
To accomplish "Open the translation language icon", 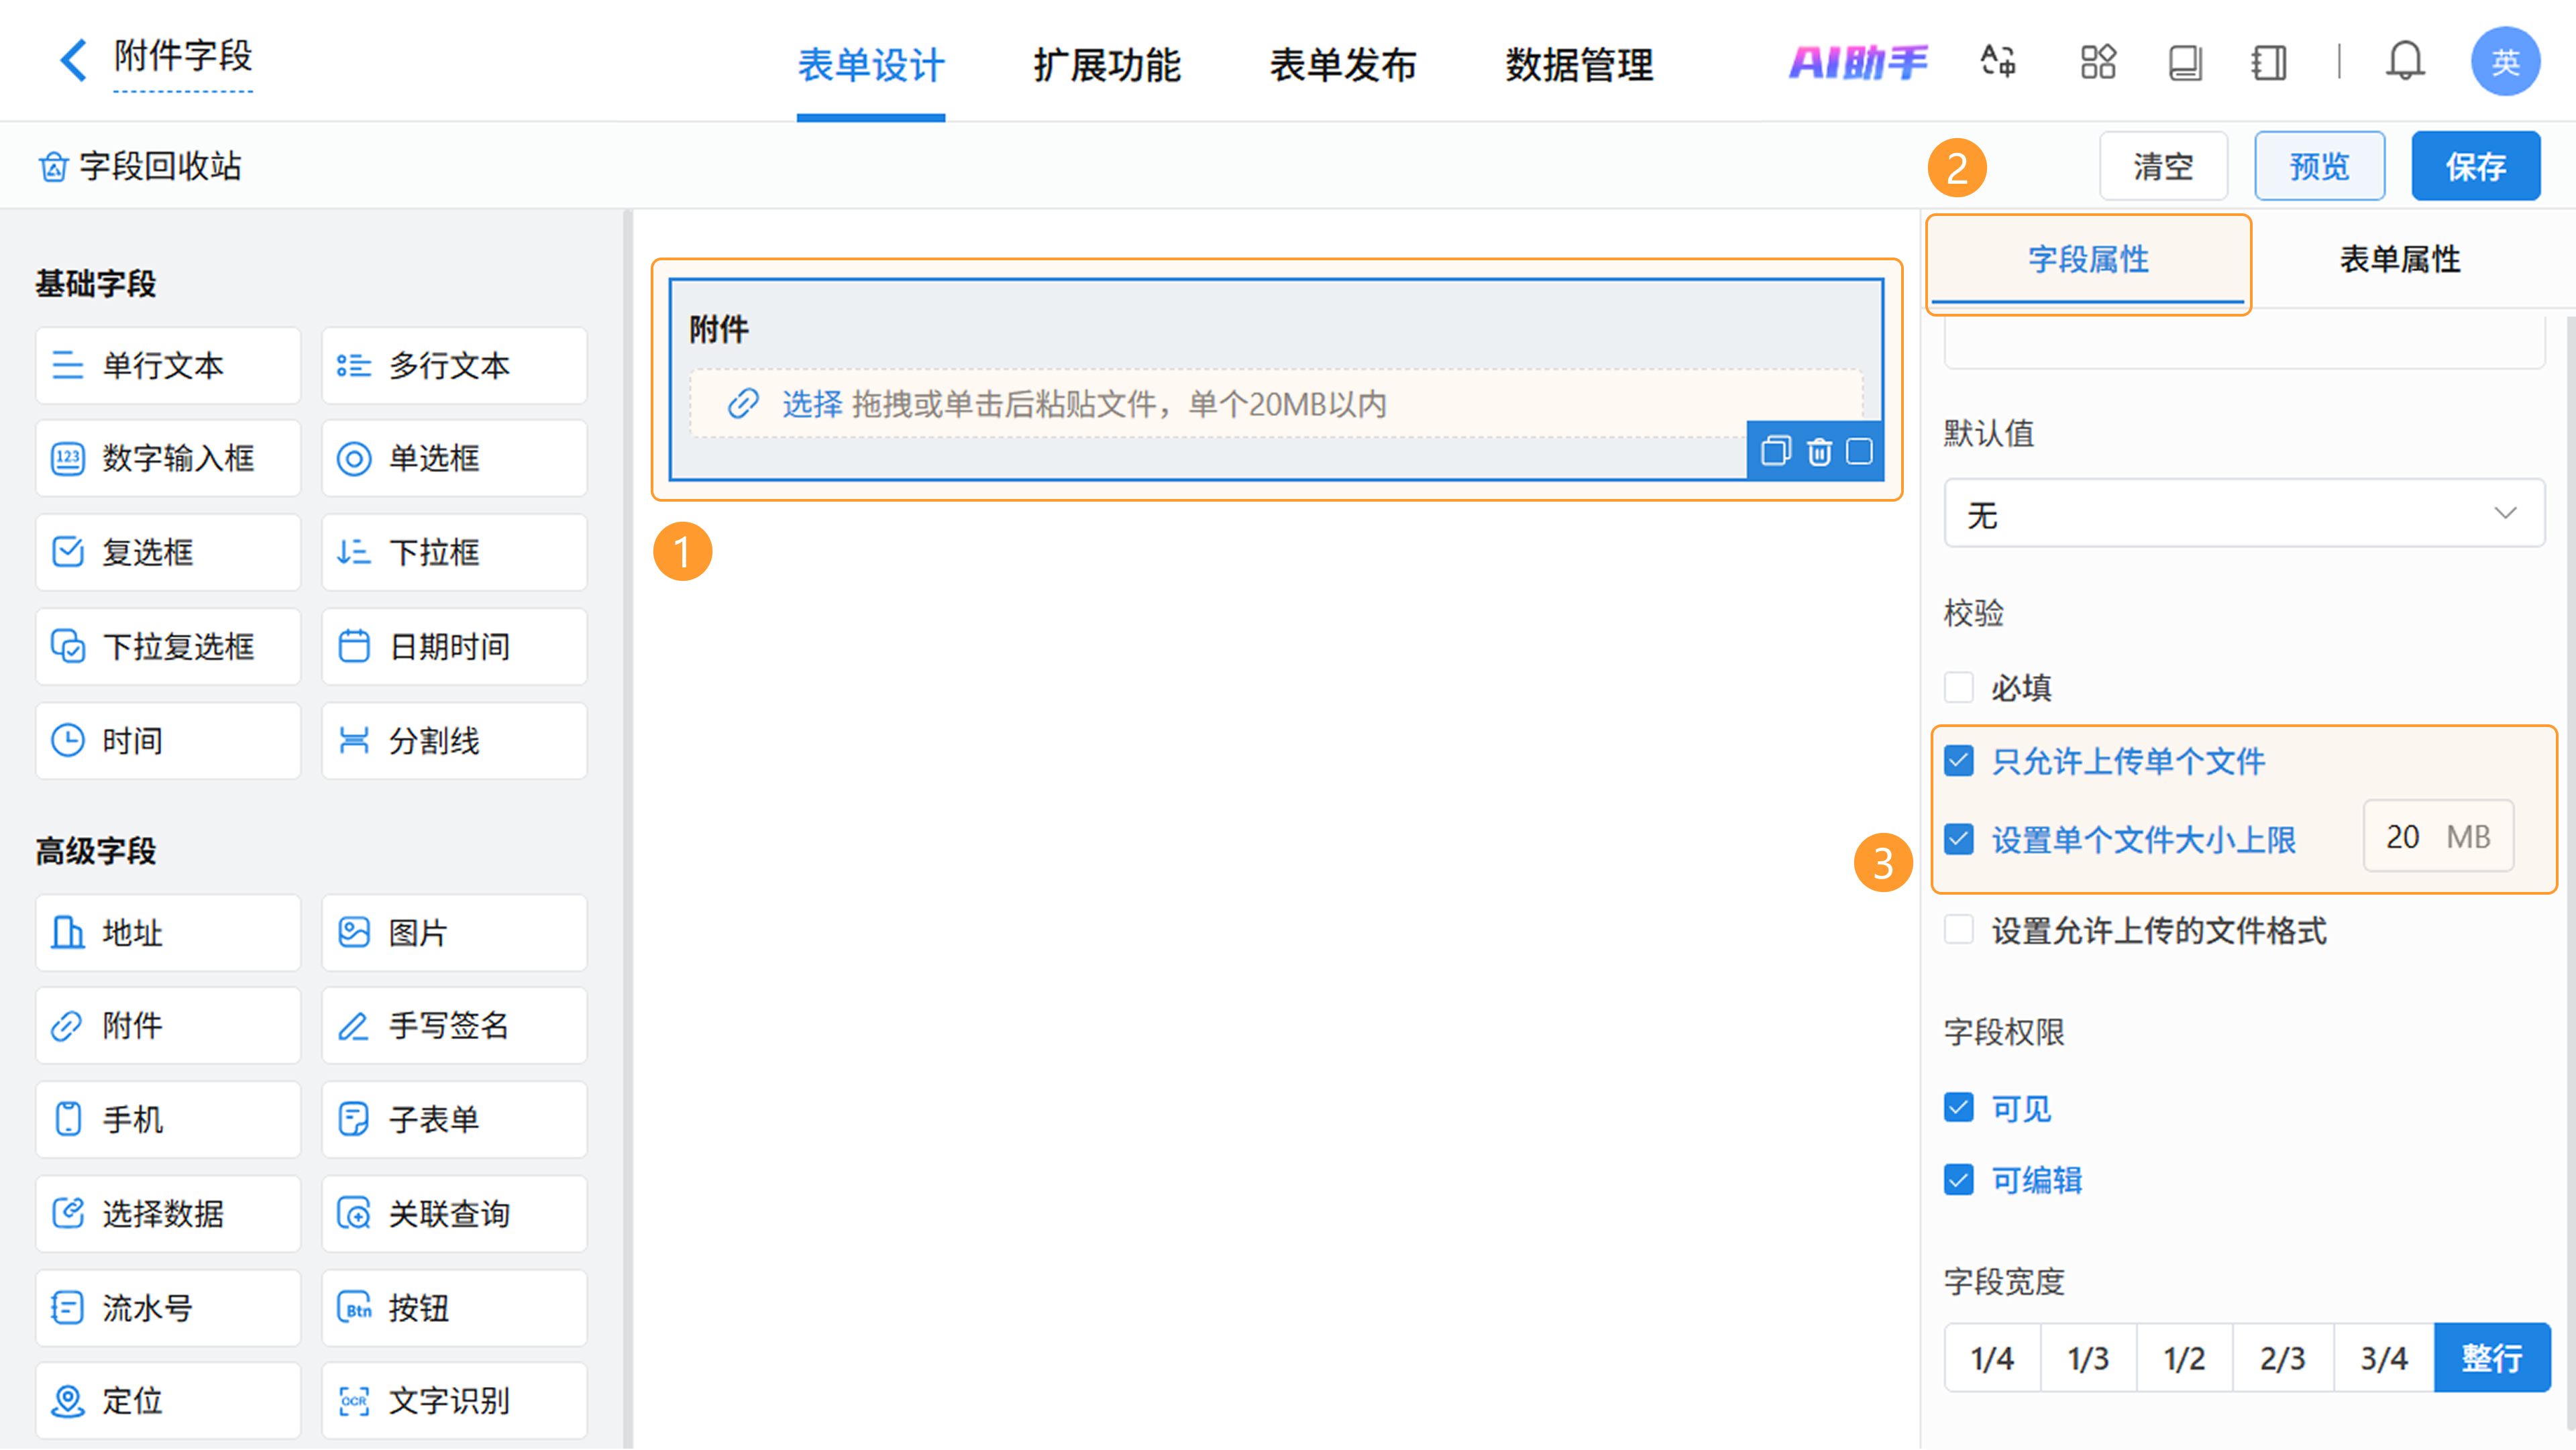I will [1998, 62].
